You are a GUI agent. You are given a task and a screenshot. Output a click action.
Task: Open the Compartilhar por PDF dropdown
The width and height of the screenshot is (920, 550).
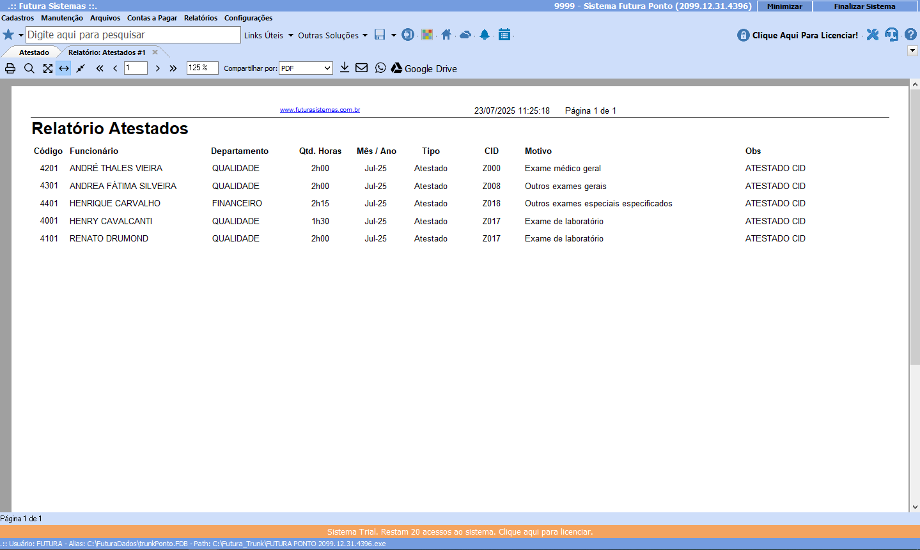click(x=306, y=68)
